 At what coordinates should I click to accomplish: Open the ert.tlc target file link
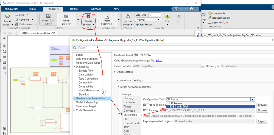click(x=159, y=60)
